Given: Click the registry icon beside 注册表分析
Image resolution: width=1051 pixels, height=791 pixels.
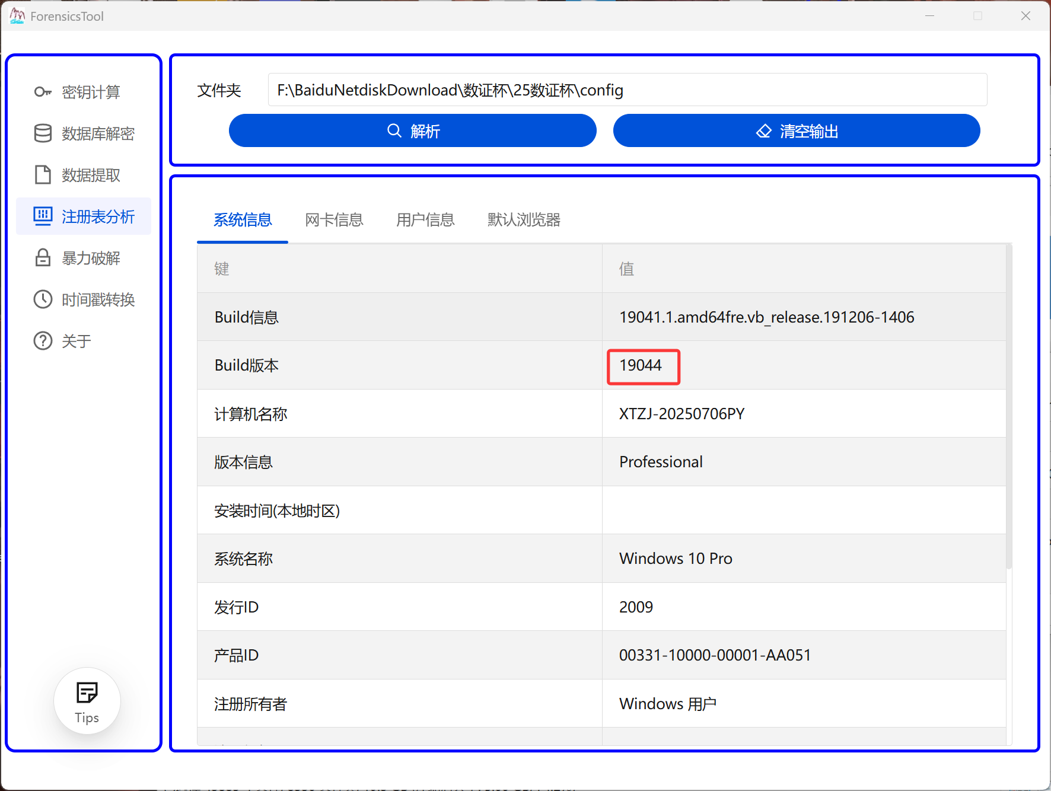Looking at the screenshot, I should tap(43, 216).
